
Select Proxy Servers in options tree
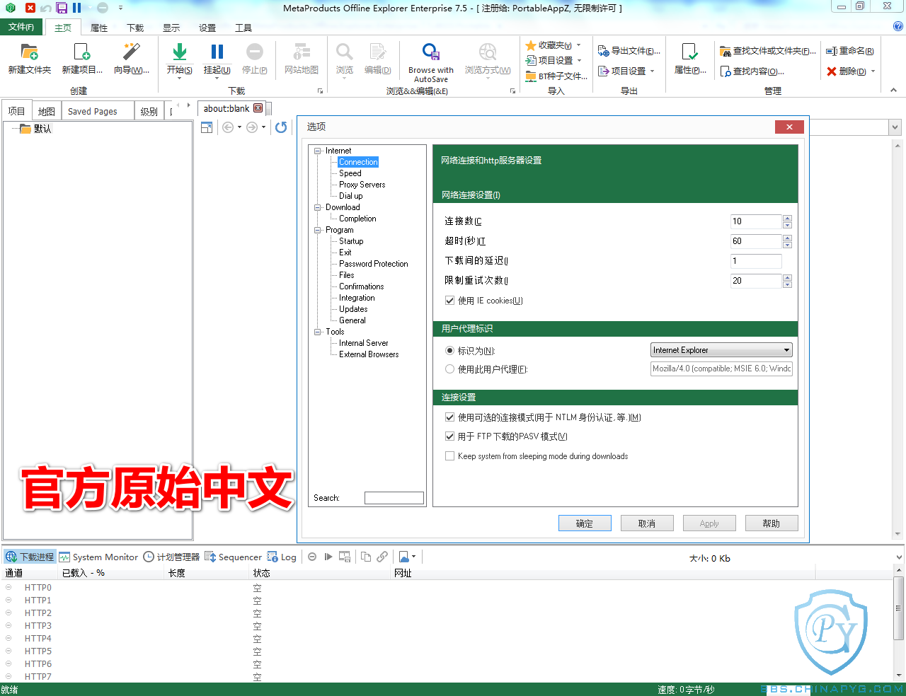(362, 185)
